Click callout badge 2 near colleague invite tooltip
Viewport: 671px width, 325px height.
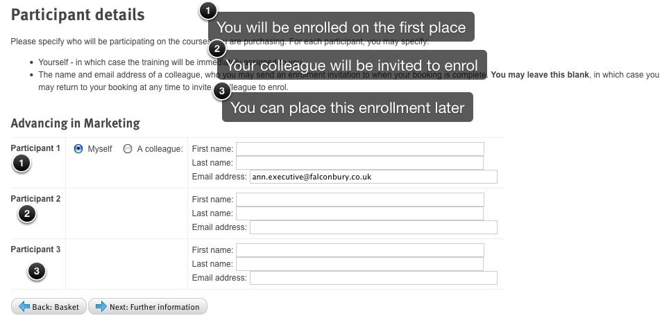(217, 49)
